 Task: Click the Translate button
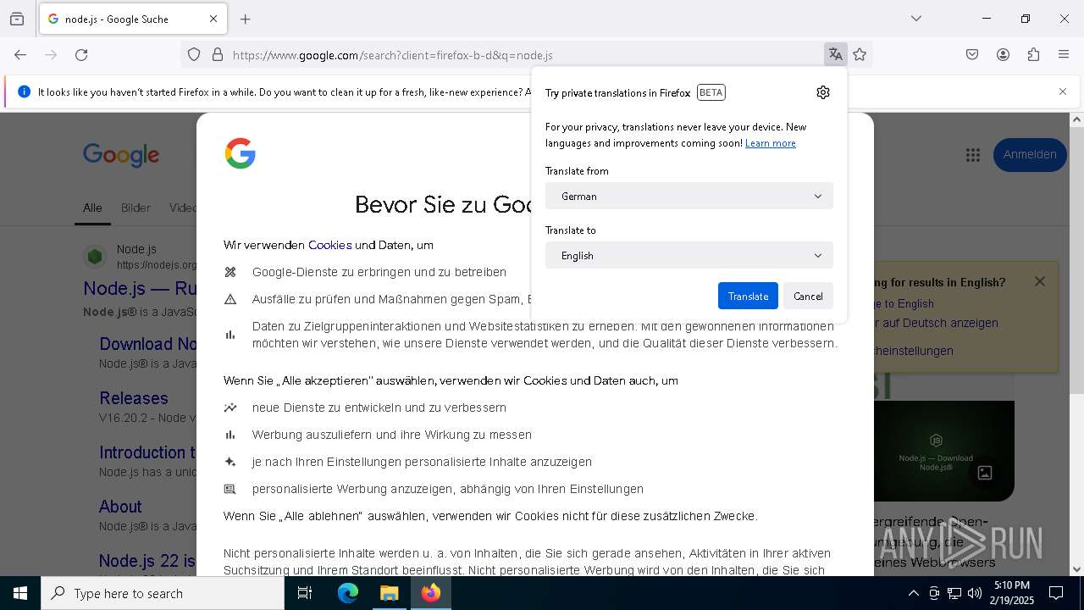pos(748,296)
